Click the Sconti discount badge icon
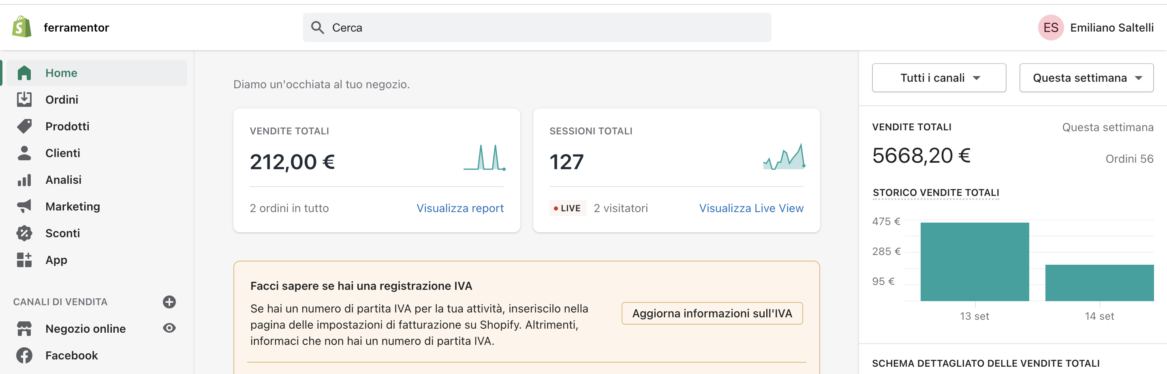Image resolution: width=1167 pixels, height=374 pixels. 24,233
